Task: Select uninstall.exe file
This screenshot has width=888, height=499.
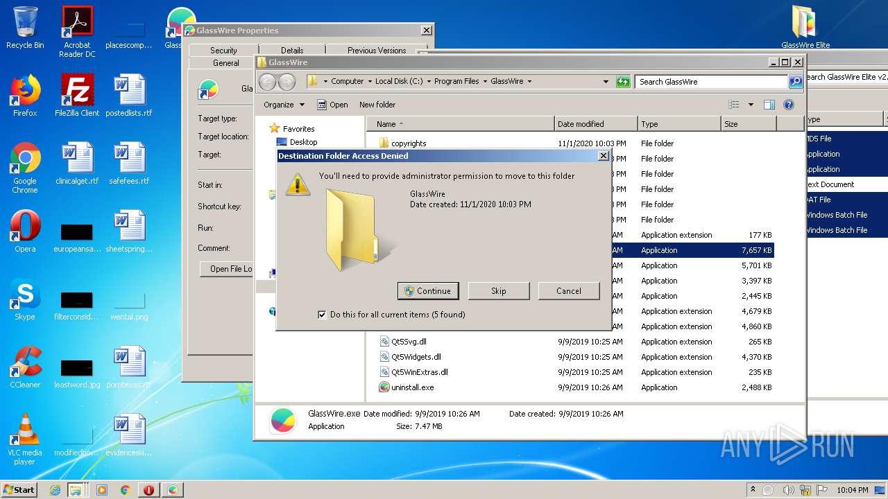Action: (576, 387)
